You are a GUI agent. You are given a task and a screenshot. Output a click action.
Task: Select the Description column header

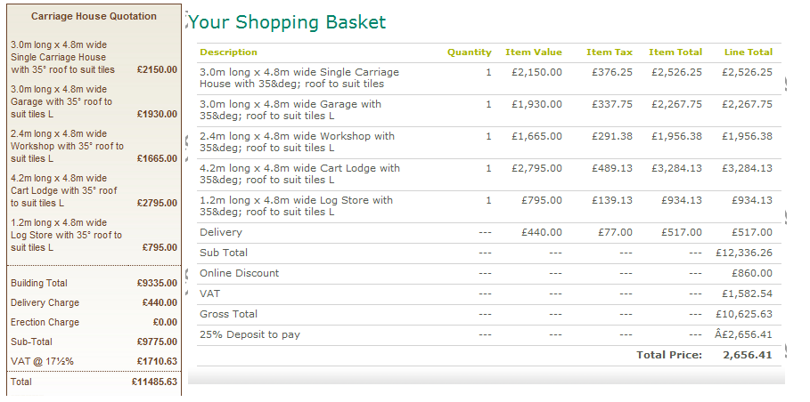(228, 52)
